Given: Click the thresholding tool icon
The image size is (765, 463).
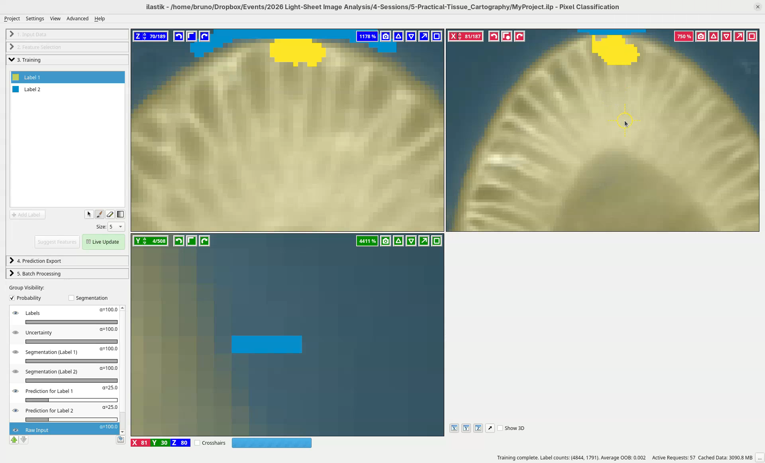Looking at the screenshot, I should [x=120, y=215].
